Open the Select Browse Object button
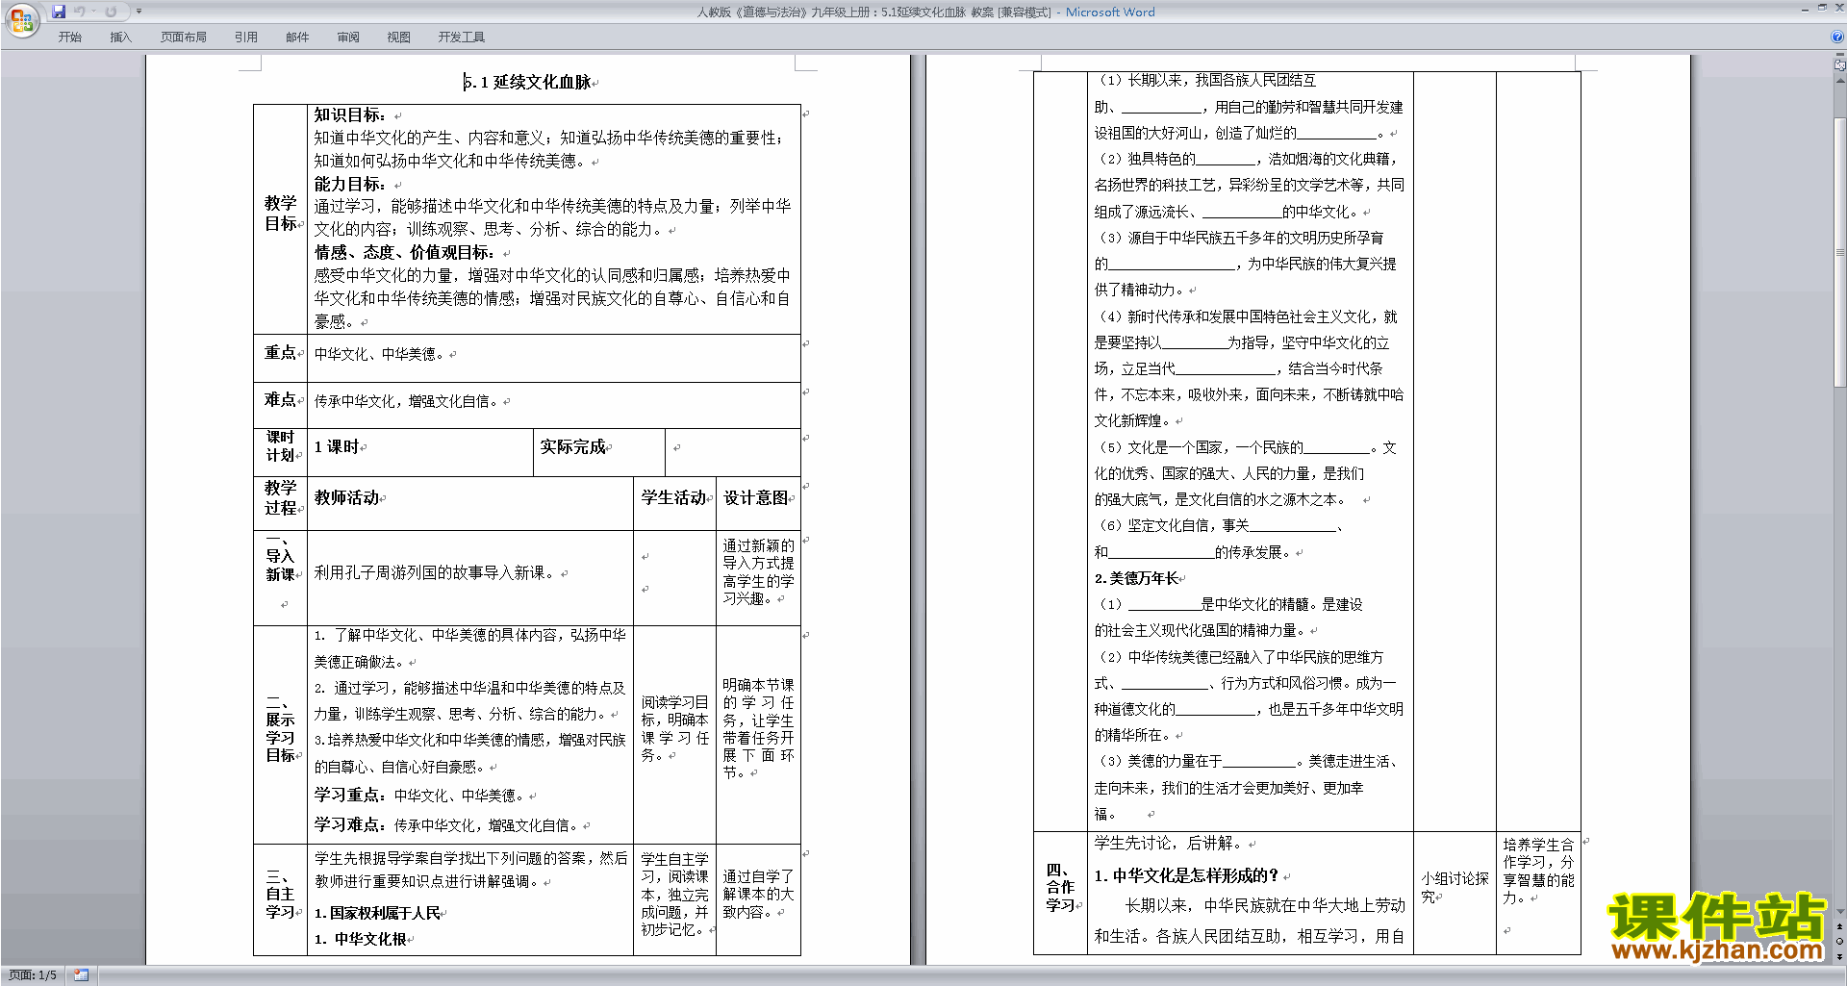Screen dimensions: 1847x986 pos(1840,941)
